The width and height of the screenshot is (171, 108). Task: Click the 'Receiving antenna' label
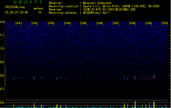click(x=63, y=13)
